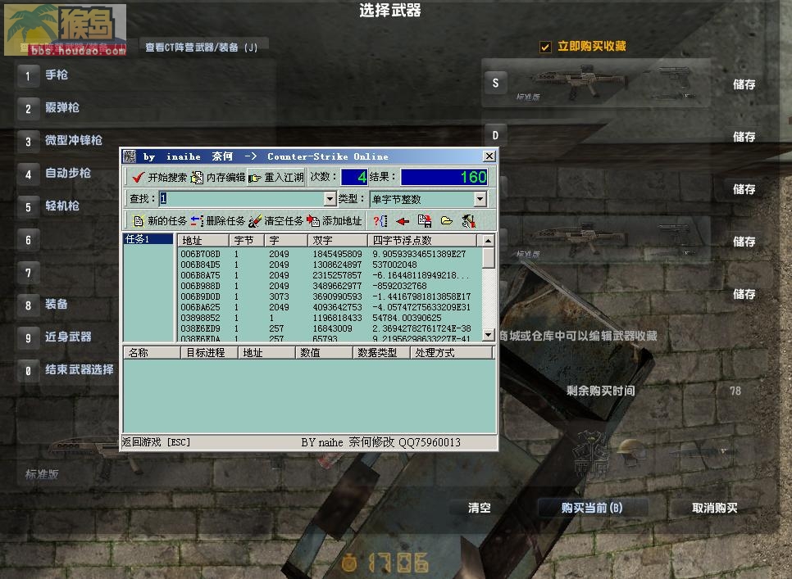Click the results list scroll-up arrow
Screen dimensions: 792x579
coord(488,241)
